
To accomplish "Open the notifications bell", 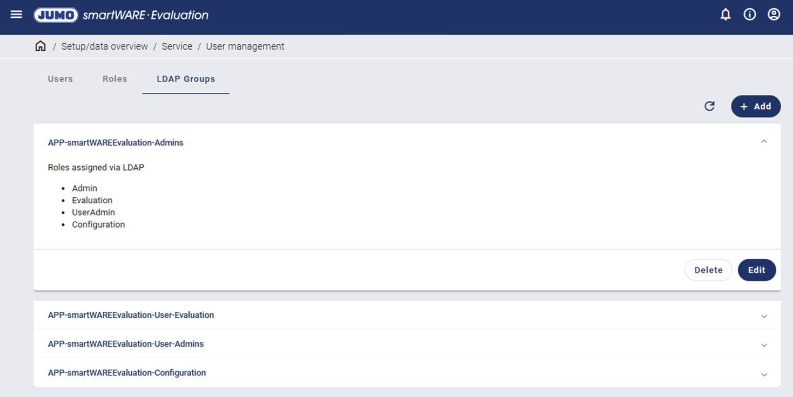I will [725, 15].
